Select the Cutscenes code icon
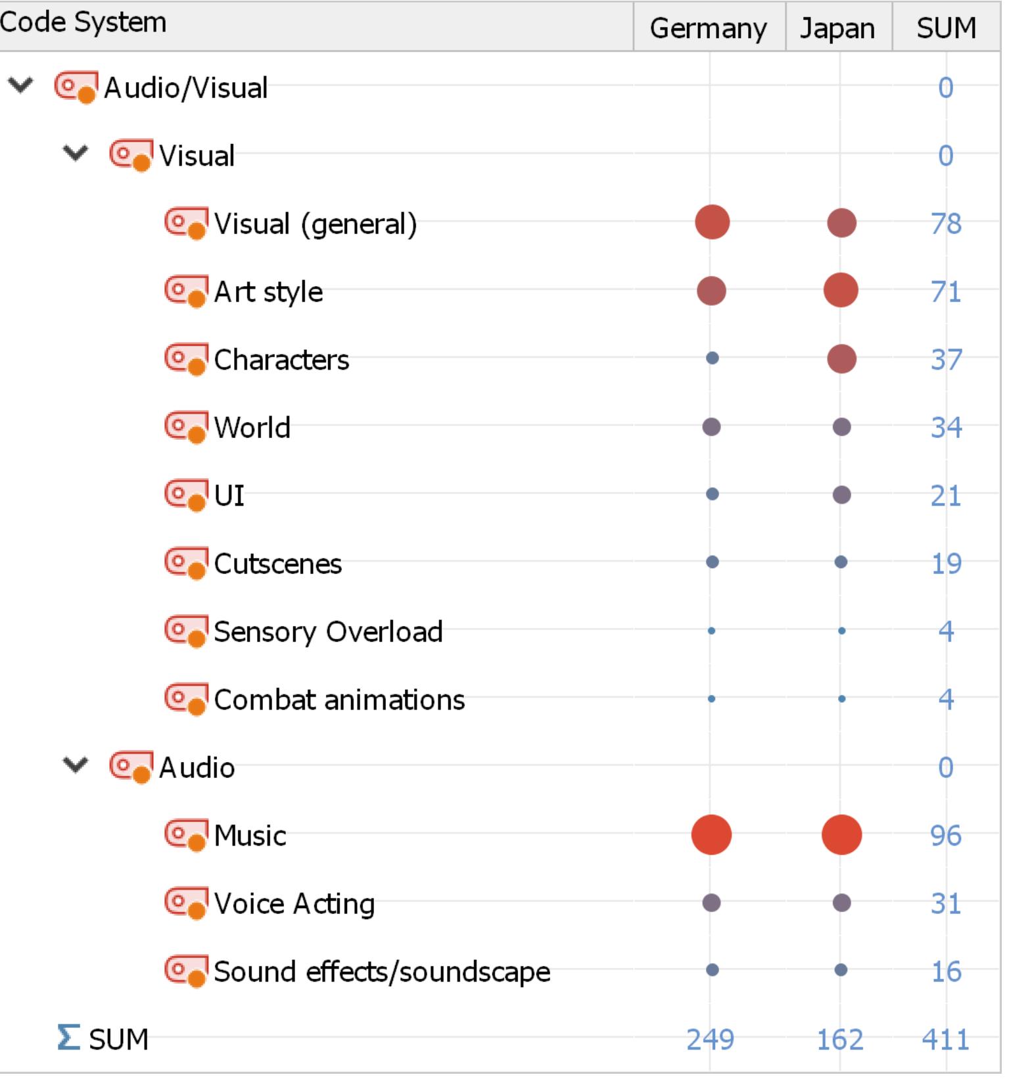 point(185,564)
